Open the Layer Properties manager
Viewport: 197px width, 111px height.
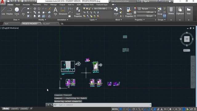coord(78,12)
